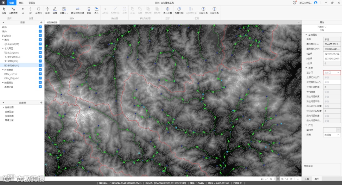The width and height of the screenshot is (342, 185).
Task: Toggle checkbox for 交汇点1(344) layer
Action: [40, 57]
